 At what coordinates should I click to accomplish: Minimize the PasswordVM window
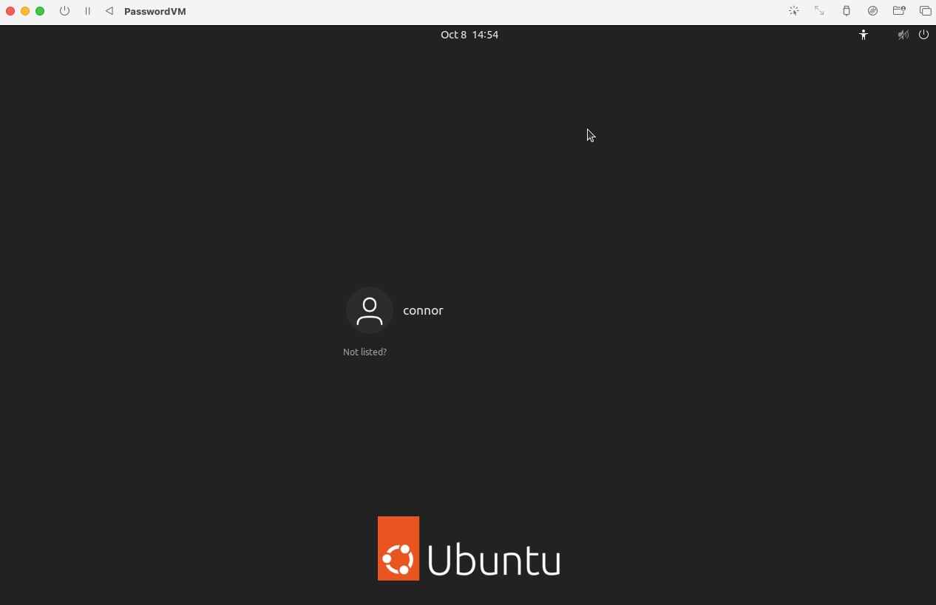[24, 11]
